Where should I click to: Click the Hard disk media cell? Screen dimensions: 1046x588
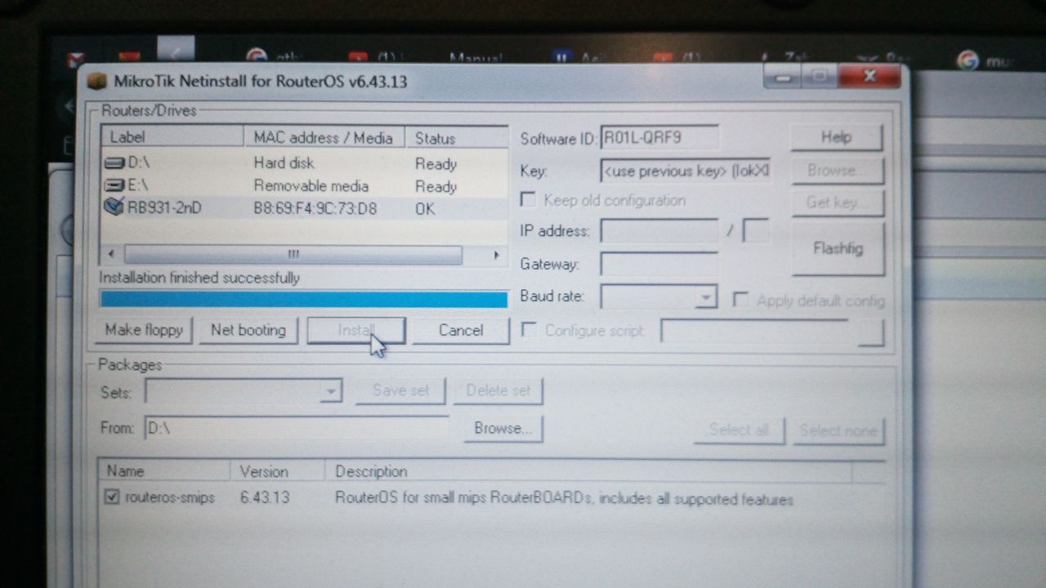pyautogui.click(x=284, y=163)
